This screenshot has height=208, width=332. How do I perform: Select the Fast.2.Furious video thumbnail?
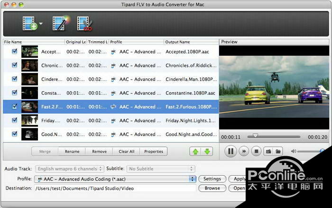pos(29,107)
